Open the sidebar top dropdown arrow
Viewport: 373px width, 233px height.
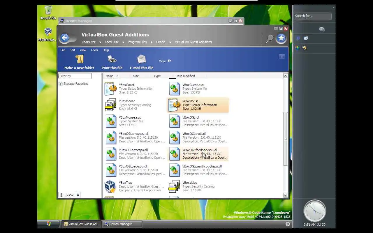(334, 8)
